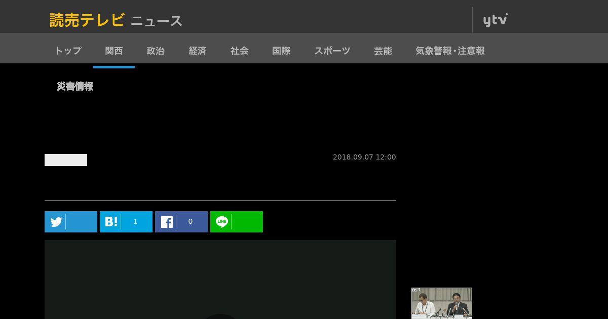Screen dimensions: 608x319
Task: Share article via the Twitter button
Action: coord(71,222)
